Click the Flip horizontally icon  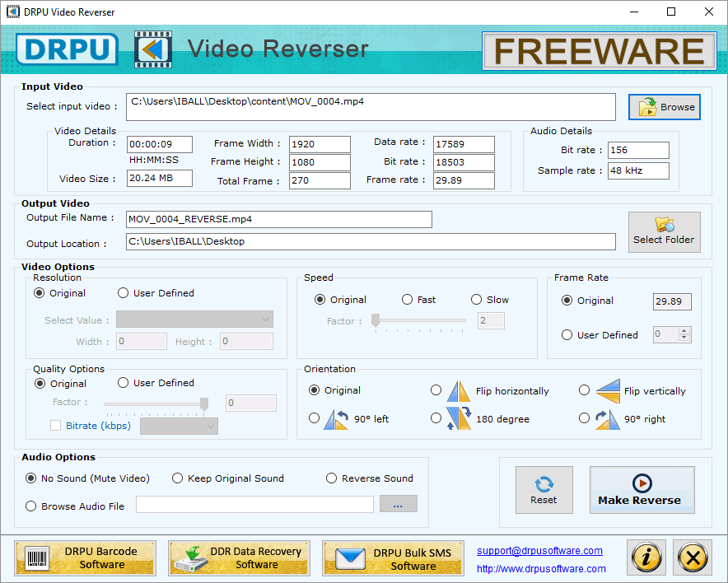(x=459, y=391)
